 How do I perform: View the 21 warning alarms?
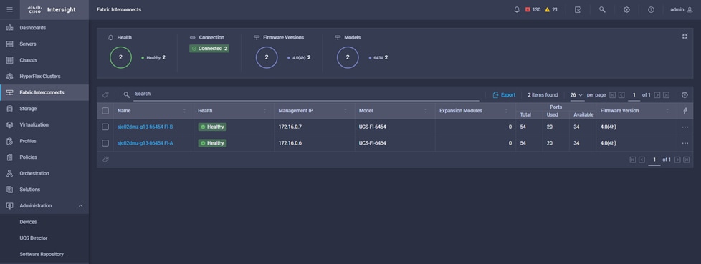550,10
